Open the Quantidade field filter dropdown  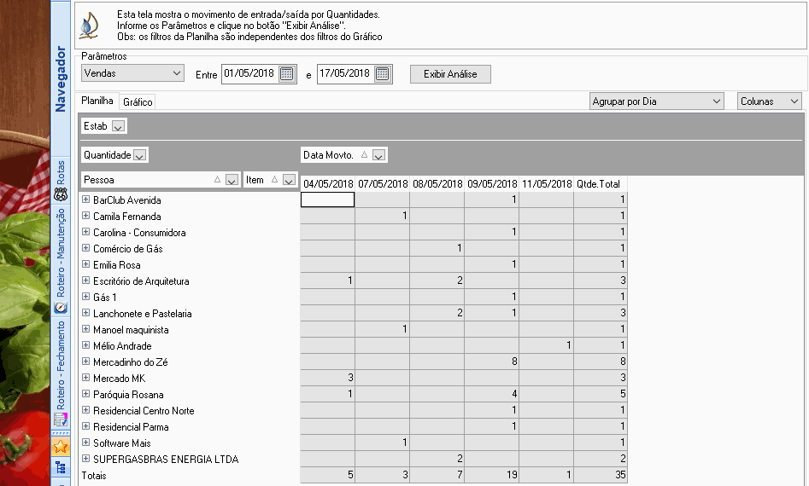(139, 155)
